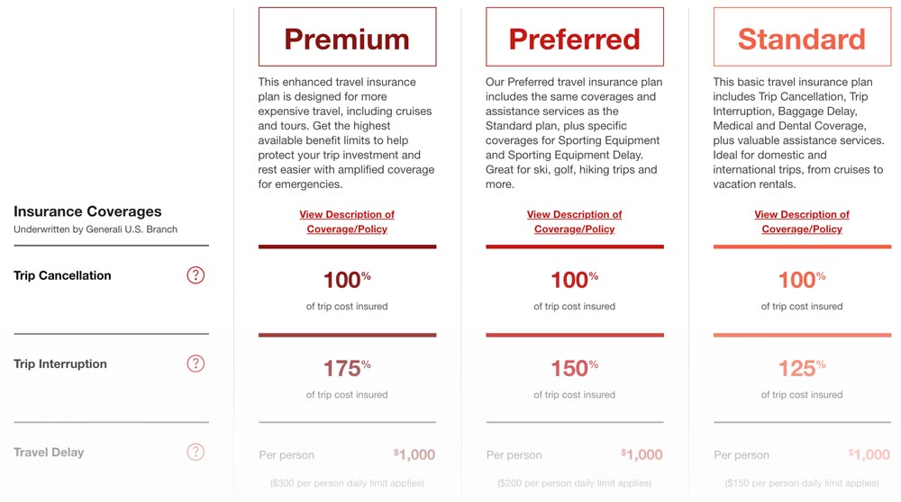Image resolution: width=901 pixels, height=502 pixels.
Task: Open Premium View Description of Coverage/Policy link
Action: (347, 221)
